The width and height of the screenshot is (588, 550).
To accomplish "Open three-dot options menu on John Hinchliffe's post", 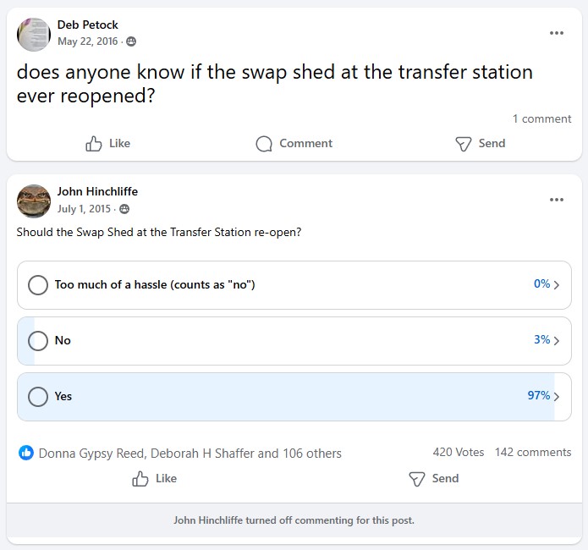I will pos(556,200).
